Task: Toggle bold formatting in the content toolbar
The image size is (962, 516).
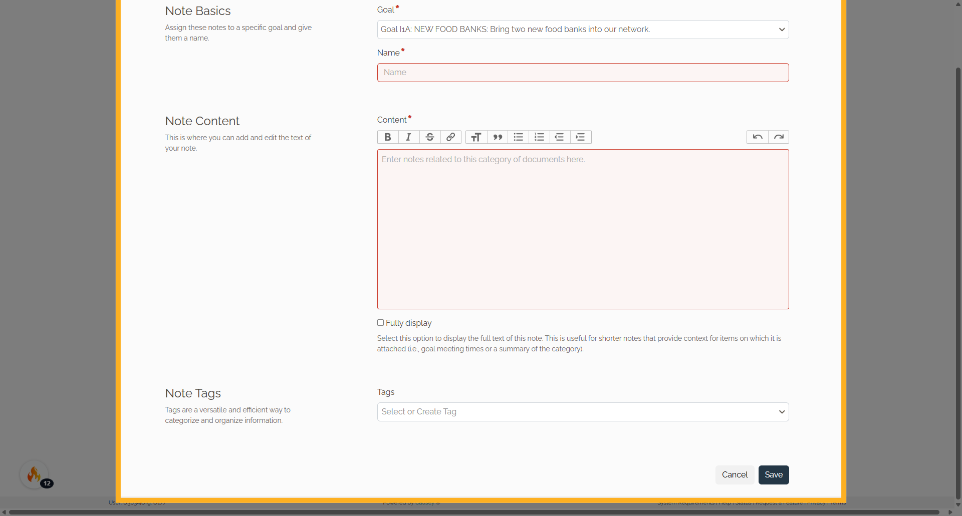Action: (x=388, y=137)
